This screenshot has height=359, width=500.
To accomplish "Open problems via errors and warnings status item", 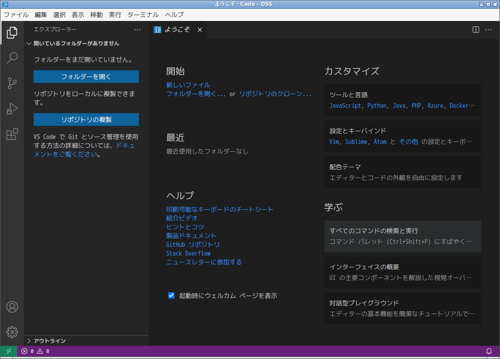I will (36, 351).
